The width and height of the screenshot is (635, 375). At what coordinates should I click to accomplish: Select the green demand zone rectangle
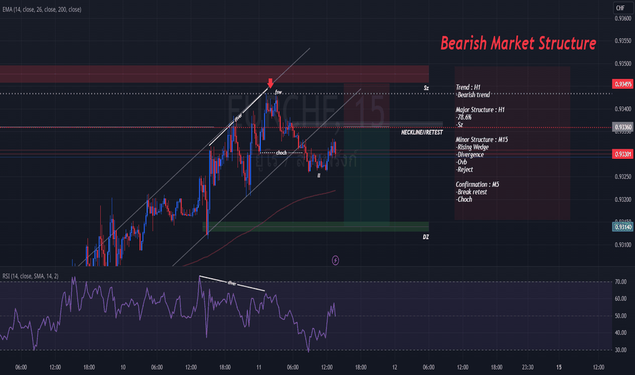point(315,226)
